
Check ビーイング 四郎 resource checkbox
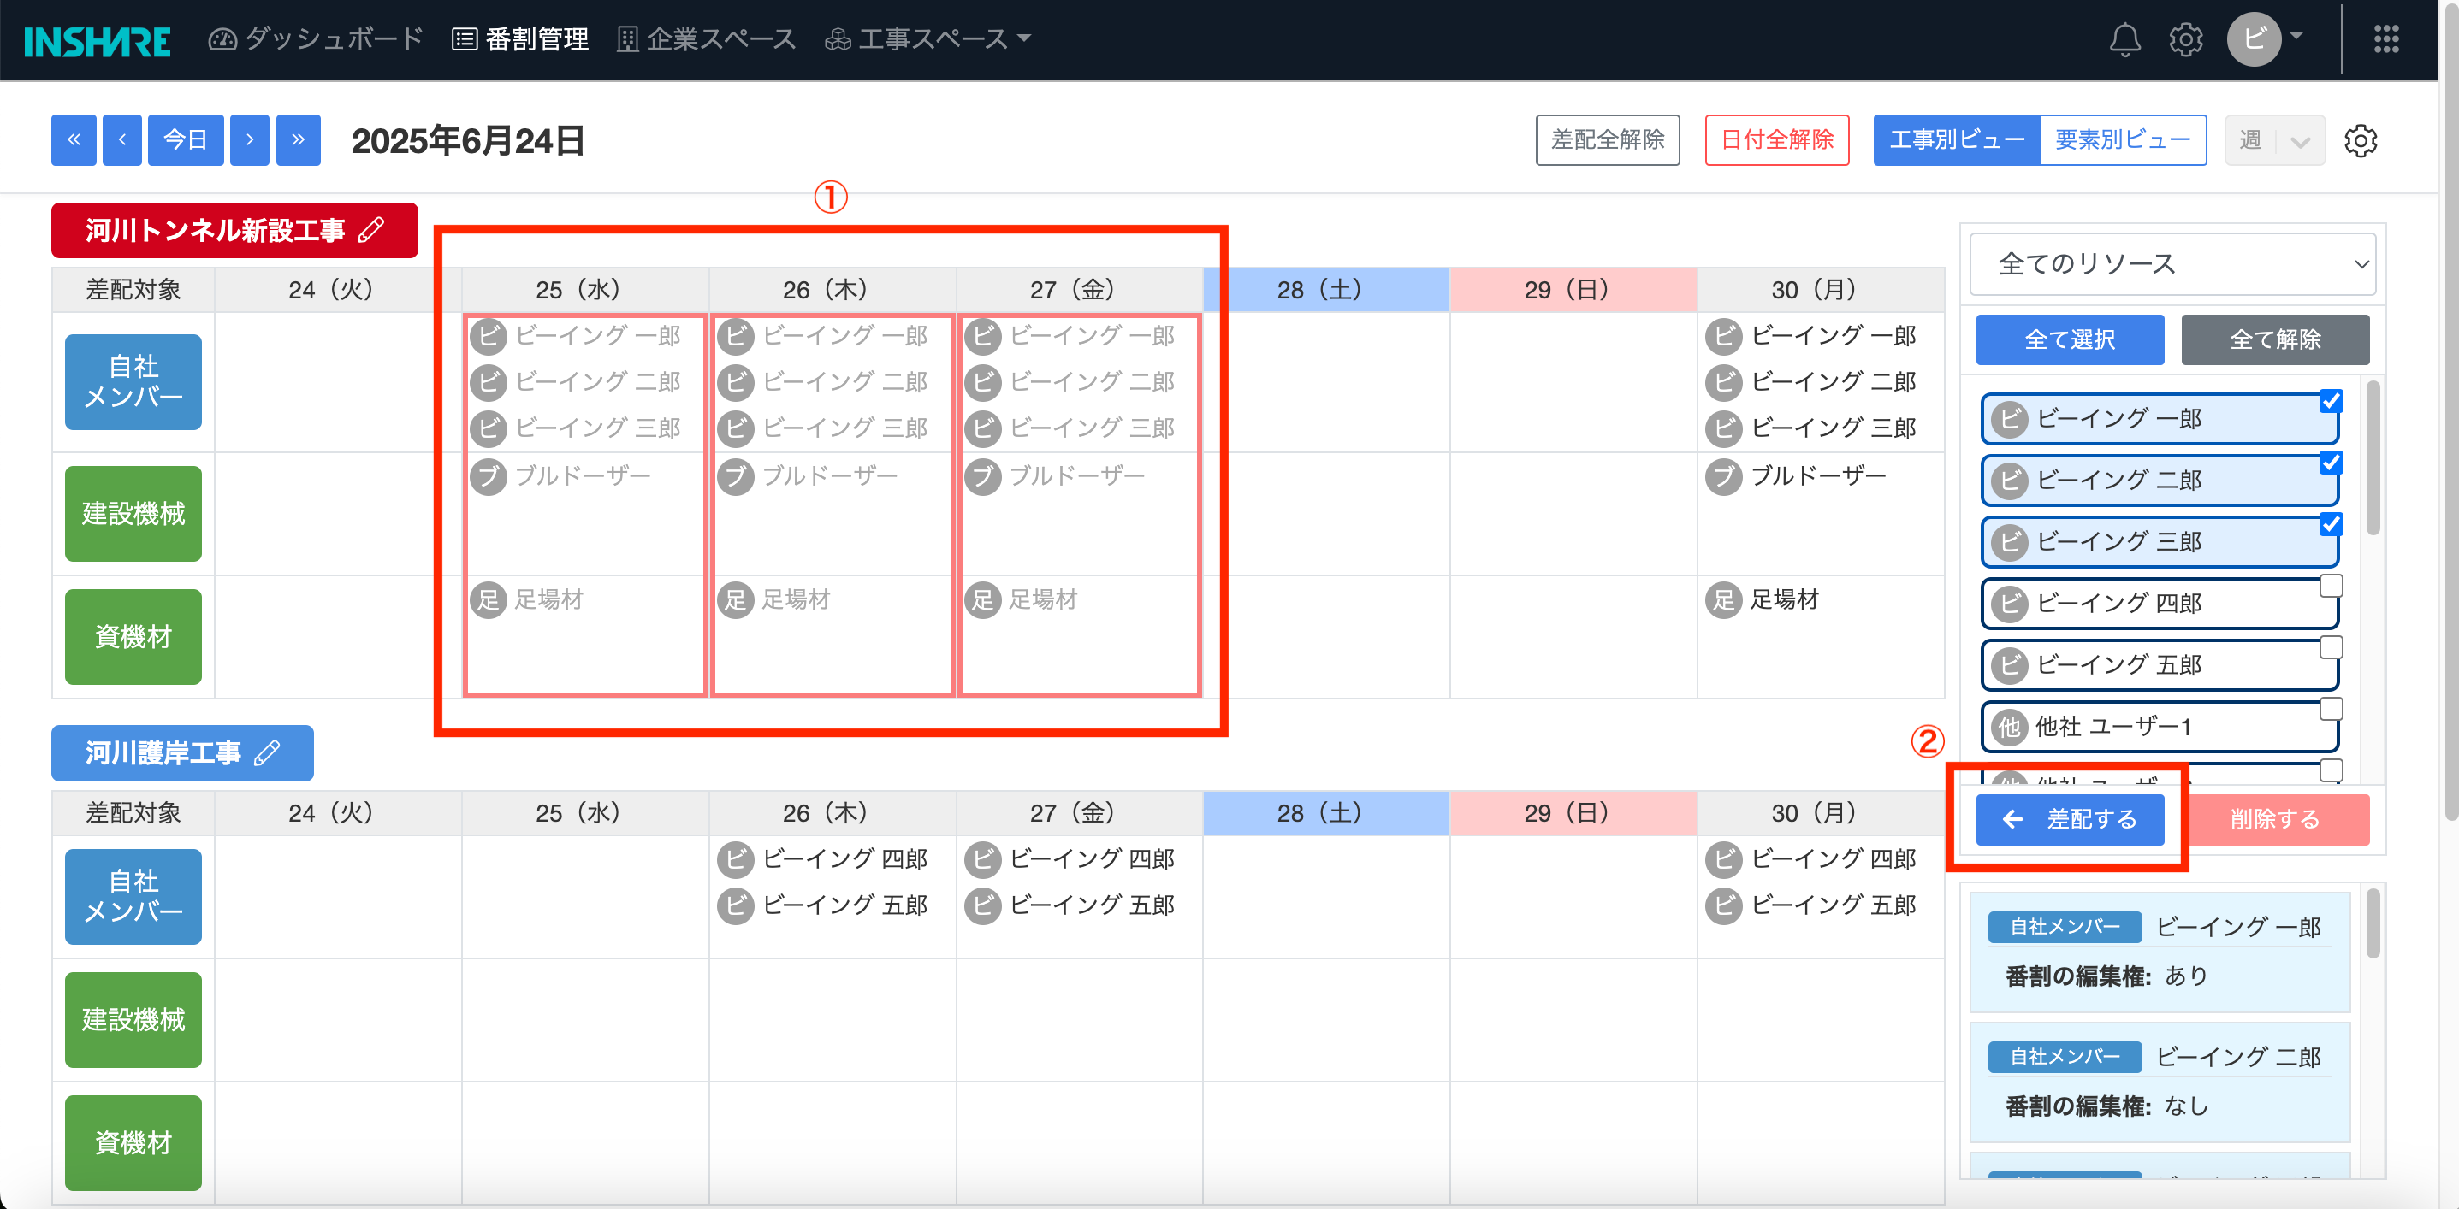coord(2330,586)
